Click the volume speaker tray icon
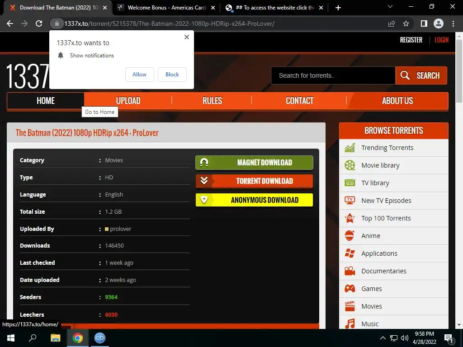The image size is (463, 347). [405, 338]
